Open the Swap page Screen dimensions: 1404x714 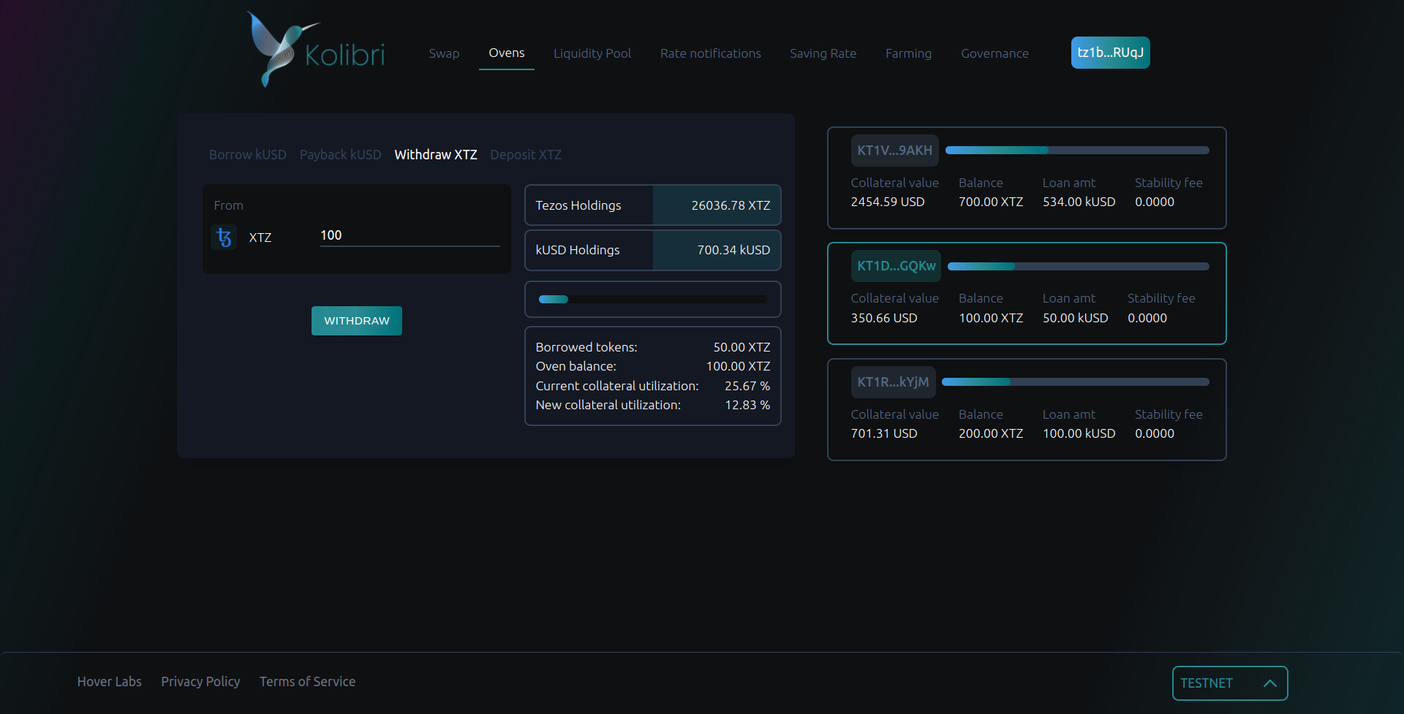point(444,53)
